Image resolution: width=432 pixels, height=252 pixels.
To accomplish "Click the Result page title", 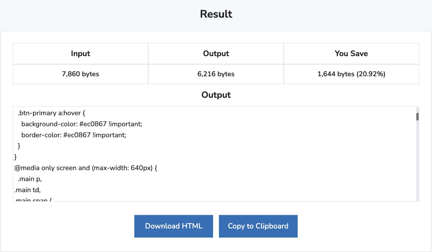I will [216, 14].
